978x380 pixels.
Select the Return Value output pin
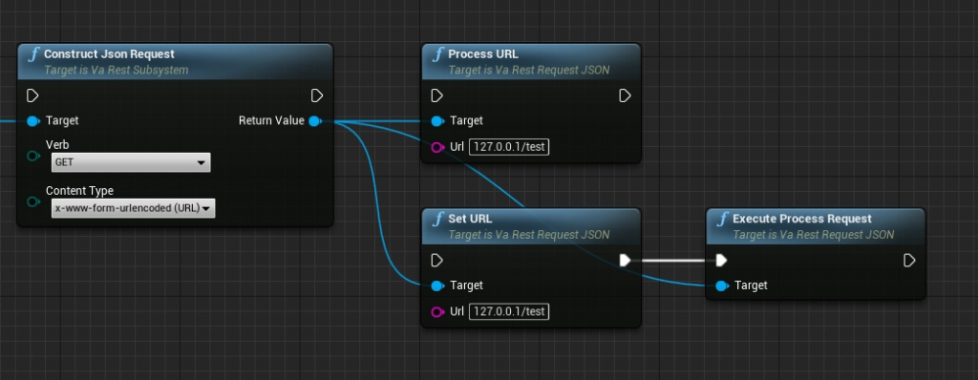click(315, 121)
